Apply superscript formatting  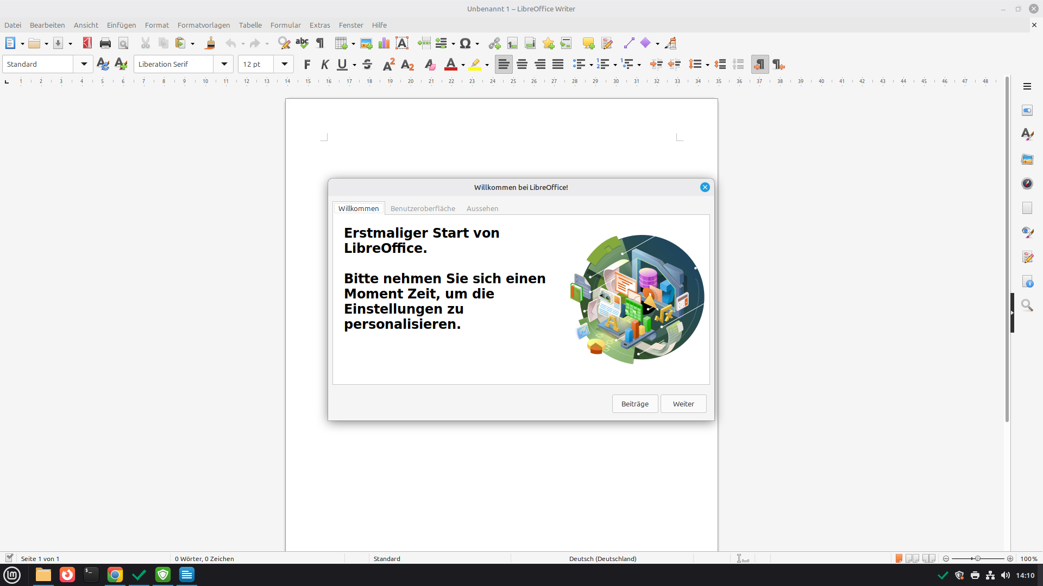pyautogui.click(x=389, y=65)
